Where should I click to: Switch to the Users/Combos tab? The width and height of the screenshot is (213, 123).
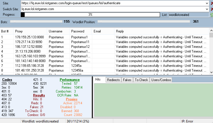(x=161, y=80)
